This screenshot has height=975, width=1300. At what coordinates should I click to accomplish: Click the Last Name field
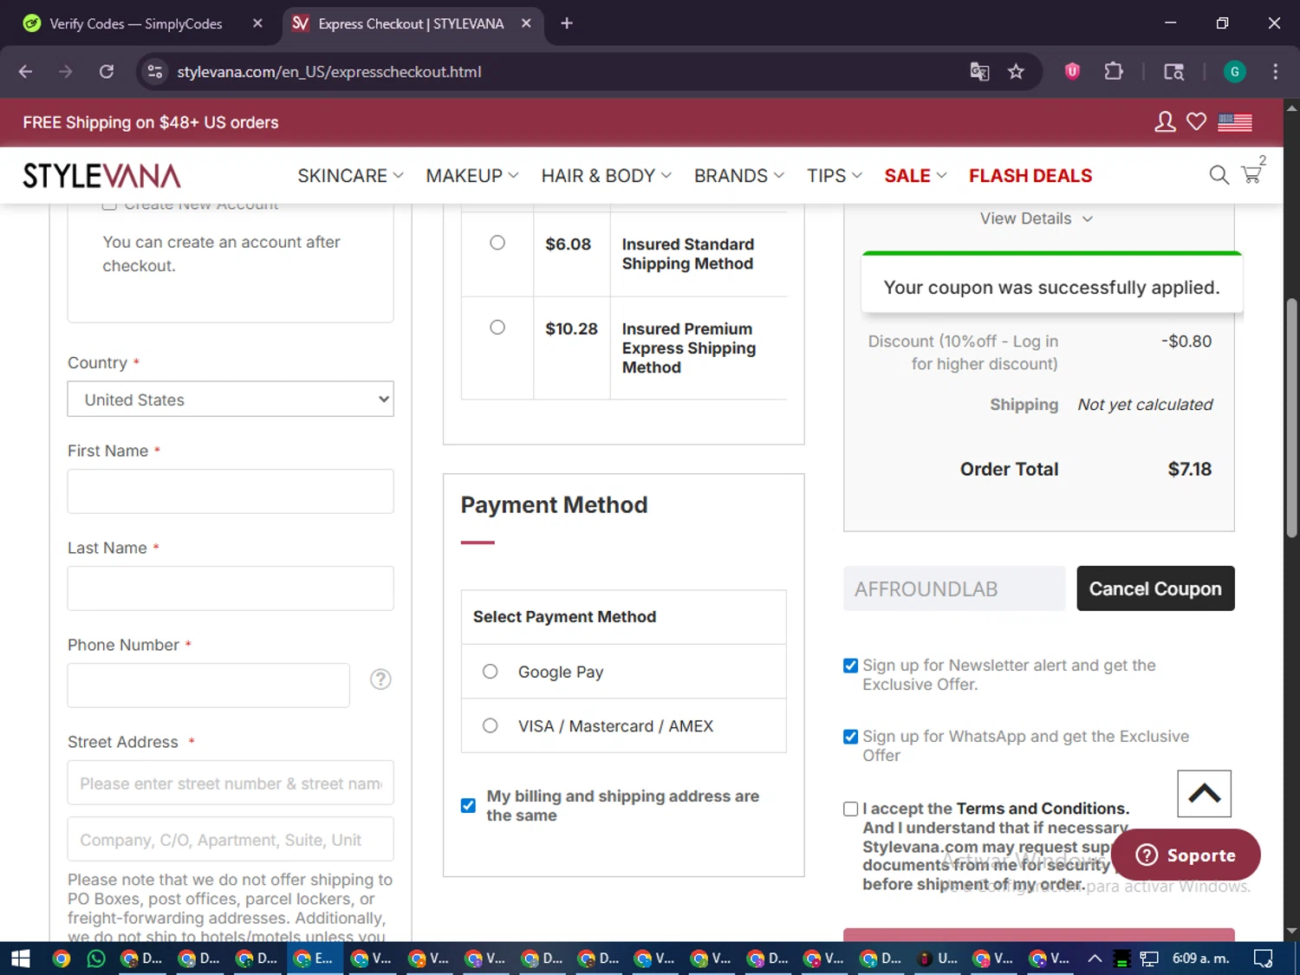[x=231, y=588]
